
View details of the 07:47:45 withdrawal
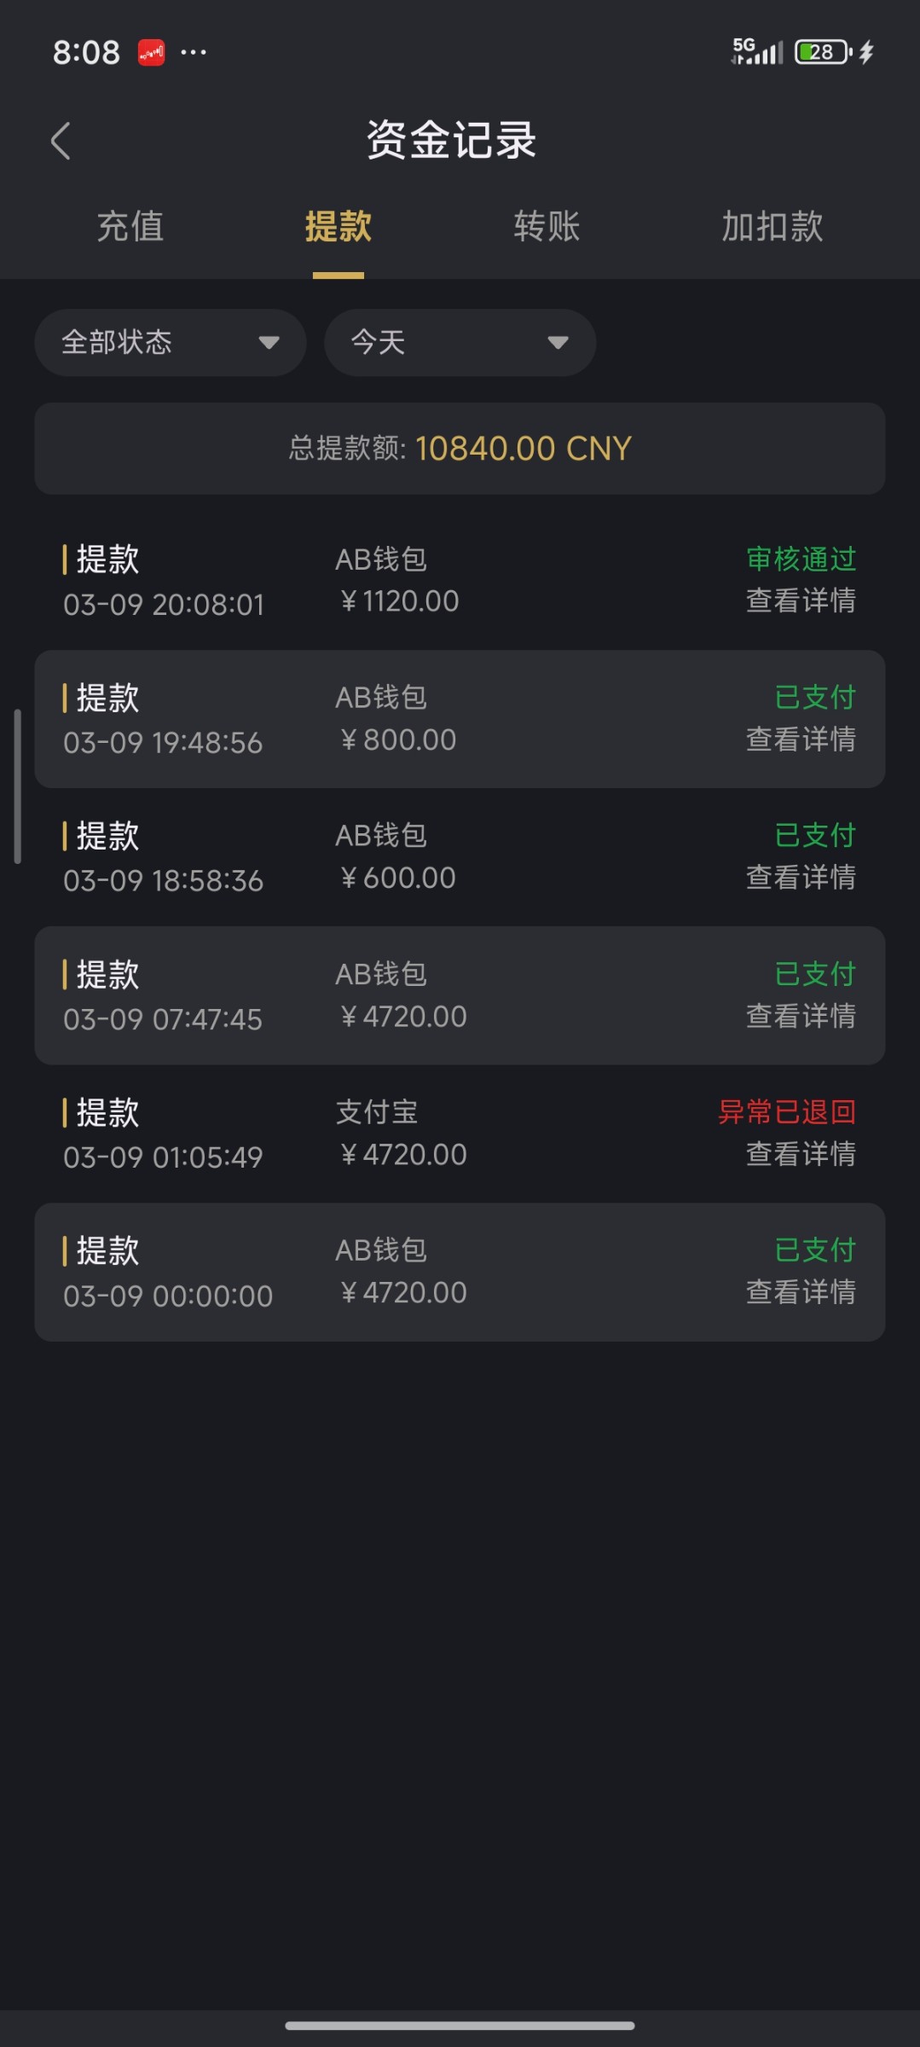(x=801, y=1016)
